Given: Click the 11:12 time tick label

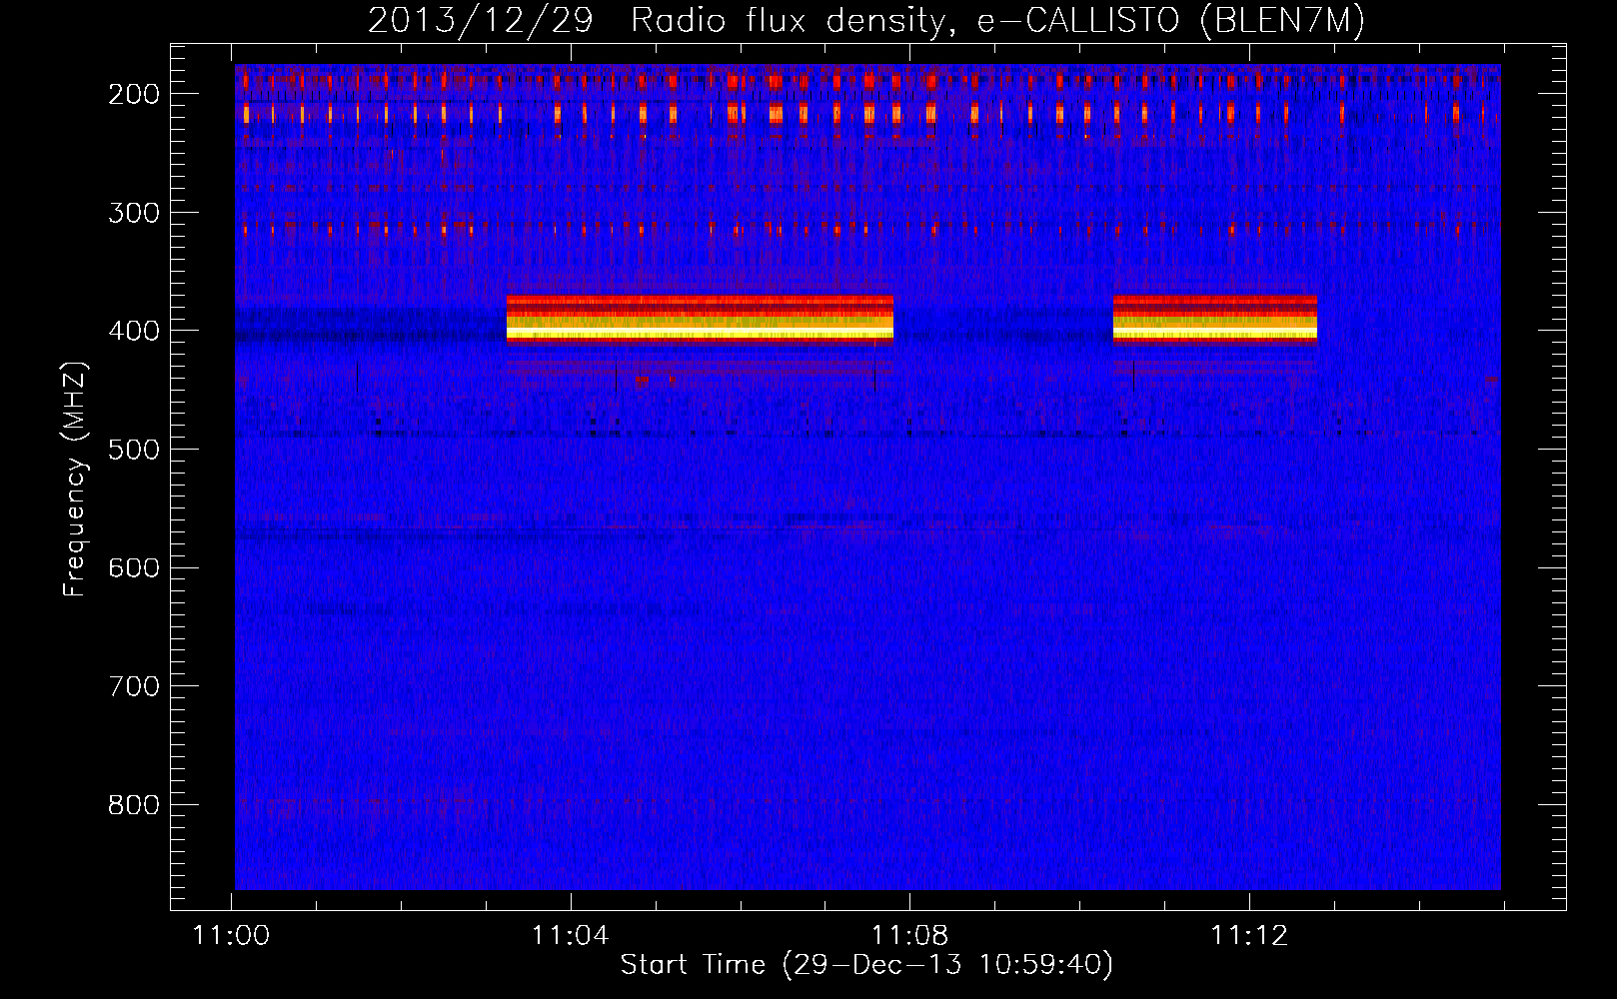Looking at the screenshot, I should (1249, 936).
